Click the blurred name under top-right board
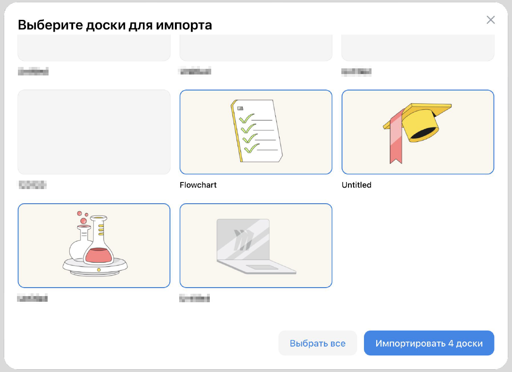 356,72
